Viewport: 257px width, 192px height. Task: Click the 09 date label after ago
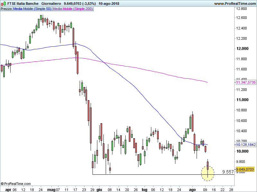205,190
